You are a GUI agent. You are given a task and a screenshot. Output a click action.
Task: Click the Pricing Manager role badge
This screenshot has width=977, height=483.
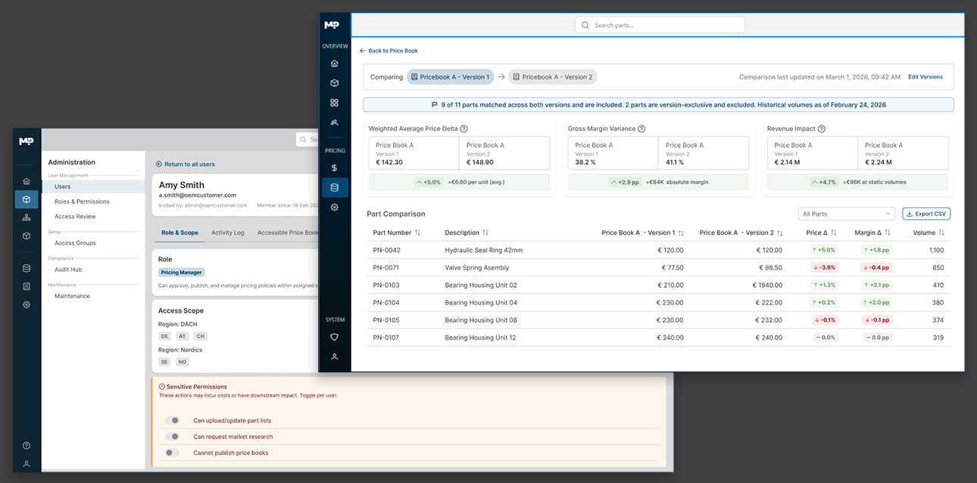pyautogui.click(x=182, y=272)
